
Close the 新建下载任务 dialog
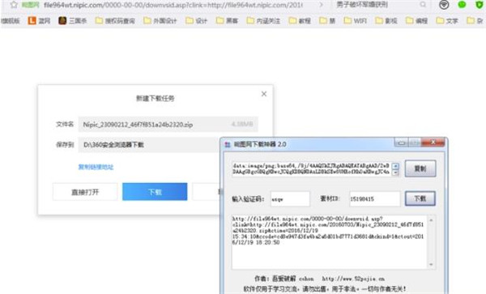coord(264,94)
